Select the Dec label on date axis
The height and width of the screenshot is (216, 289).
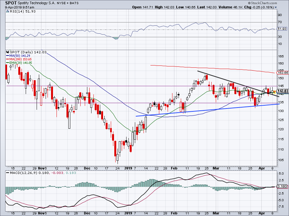point(87,168)
